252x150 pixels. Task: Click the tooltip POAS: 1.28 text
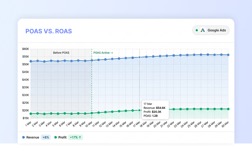click(x=151, y=116)
